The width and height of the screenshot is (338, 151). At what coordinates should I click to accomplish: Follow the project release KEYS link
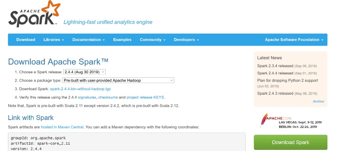(x=146, y=97)
